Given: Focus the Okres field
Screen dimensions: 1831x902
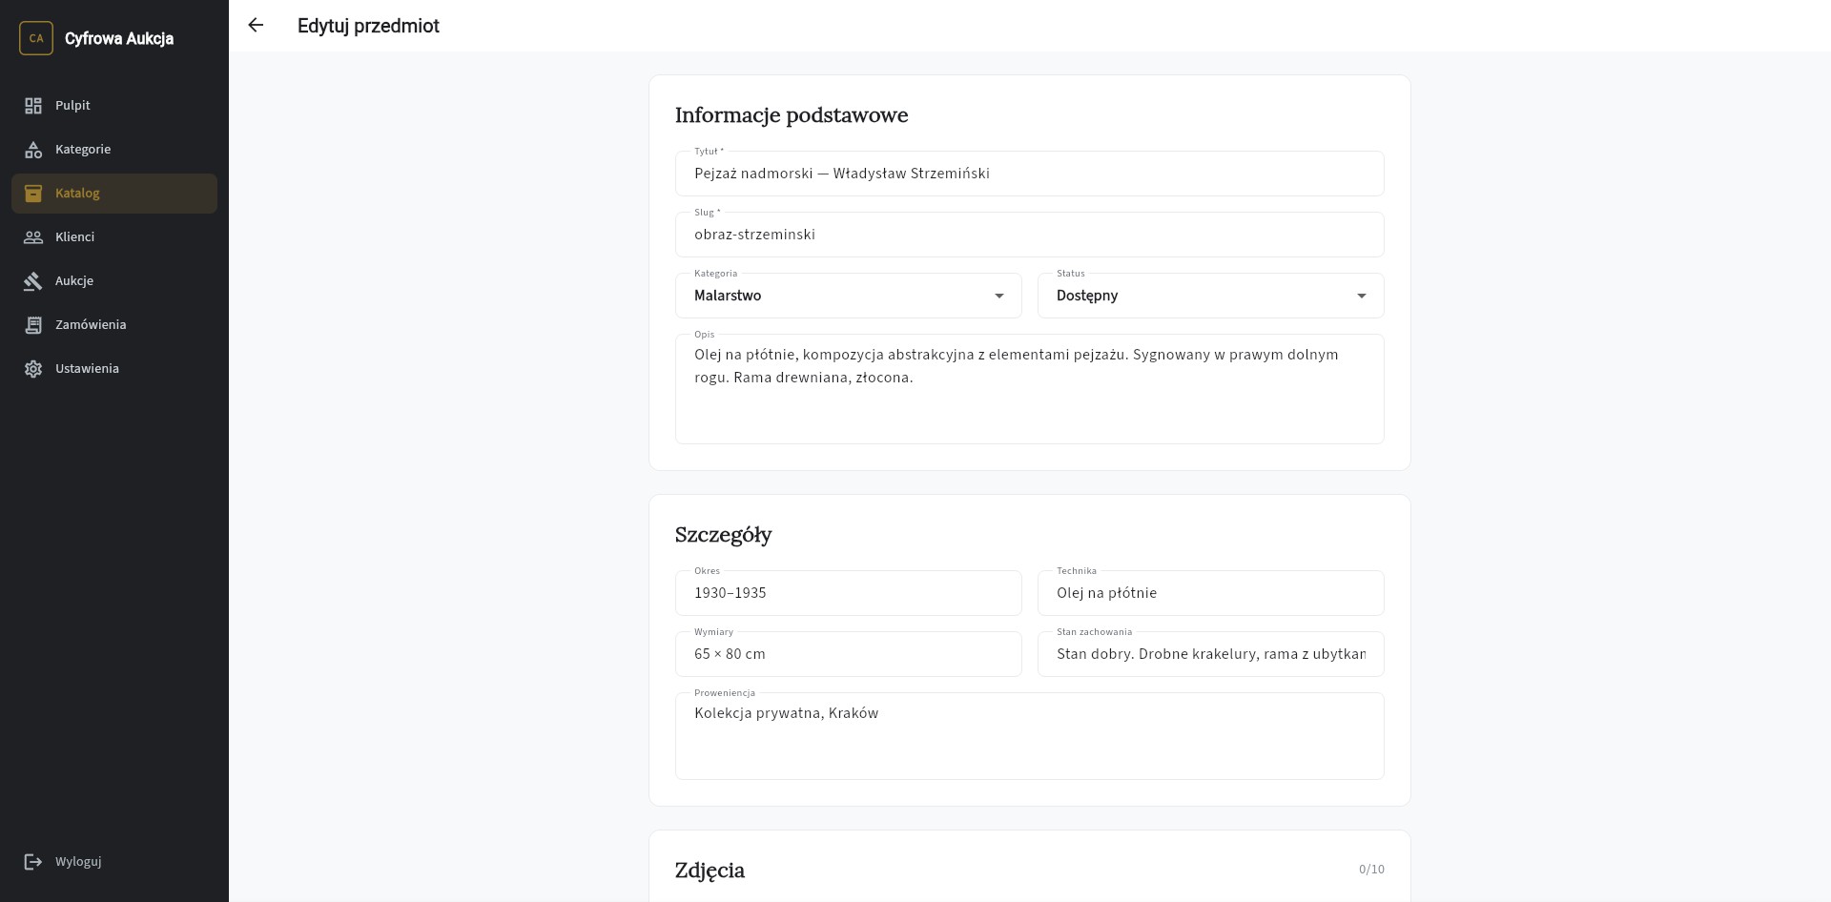Looking at the screenshot, I should [x=848, y=593].
